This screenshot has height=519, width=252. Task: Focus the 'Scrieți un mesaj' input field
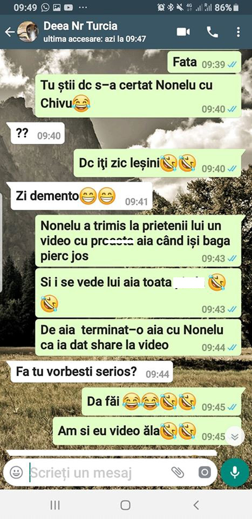coord(99,473)
